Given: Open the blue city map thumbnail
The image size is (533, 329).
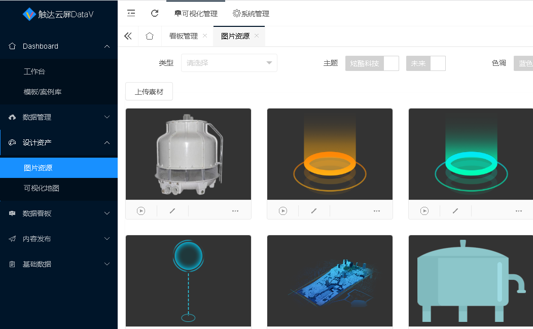Looking at the screenshot, I should [330, 281].
